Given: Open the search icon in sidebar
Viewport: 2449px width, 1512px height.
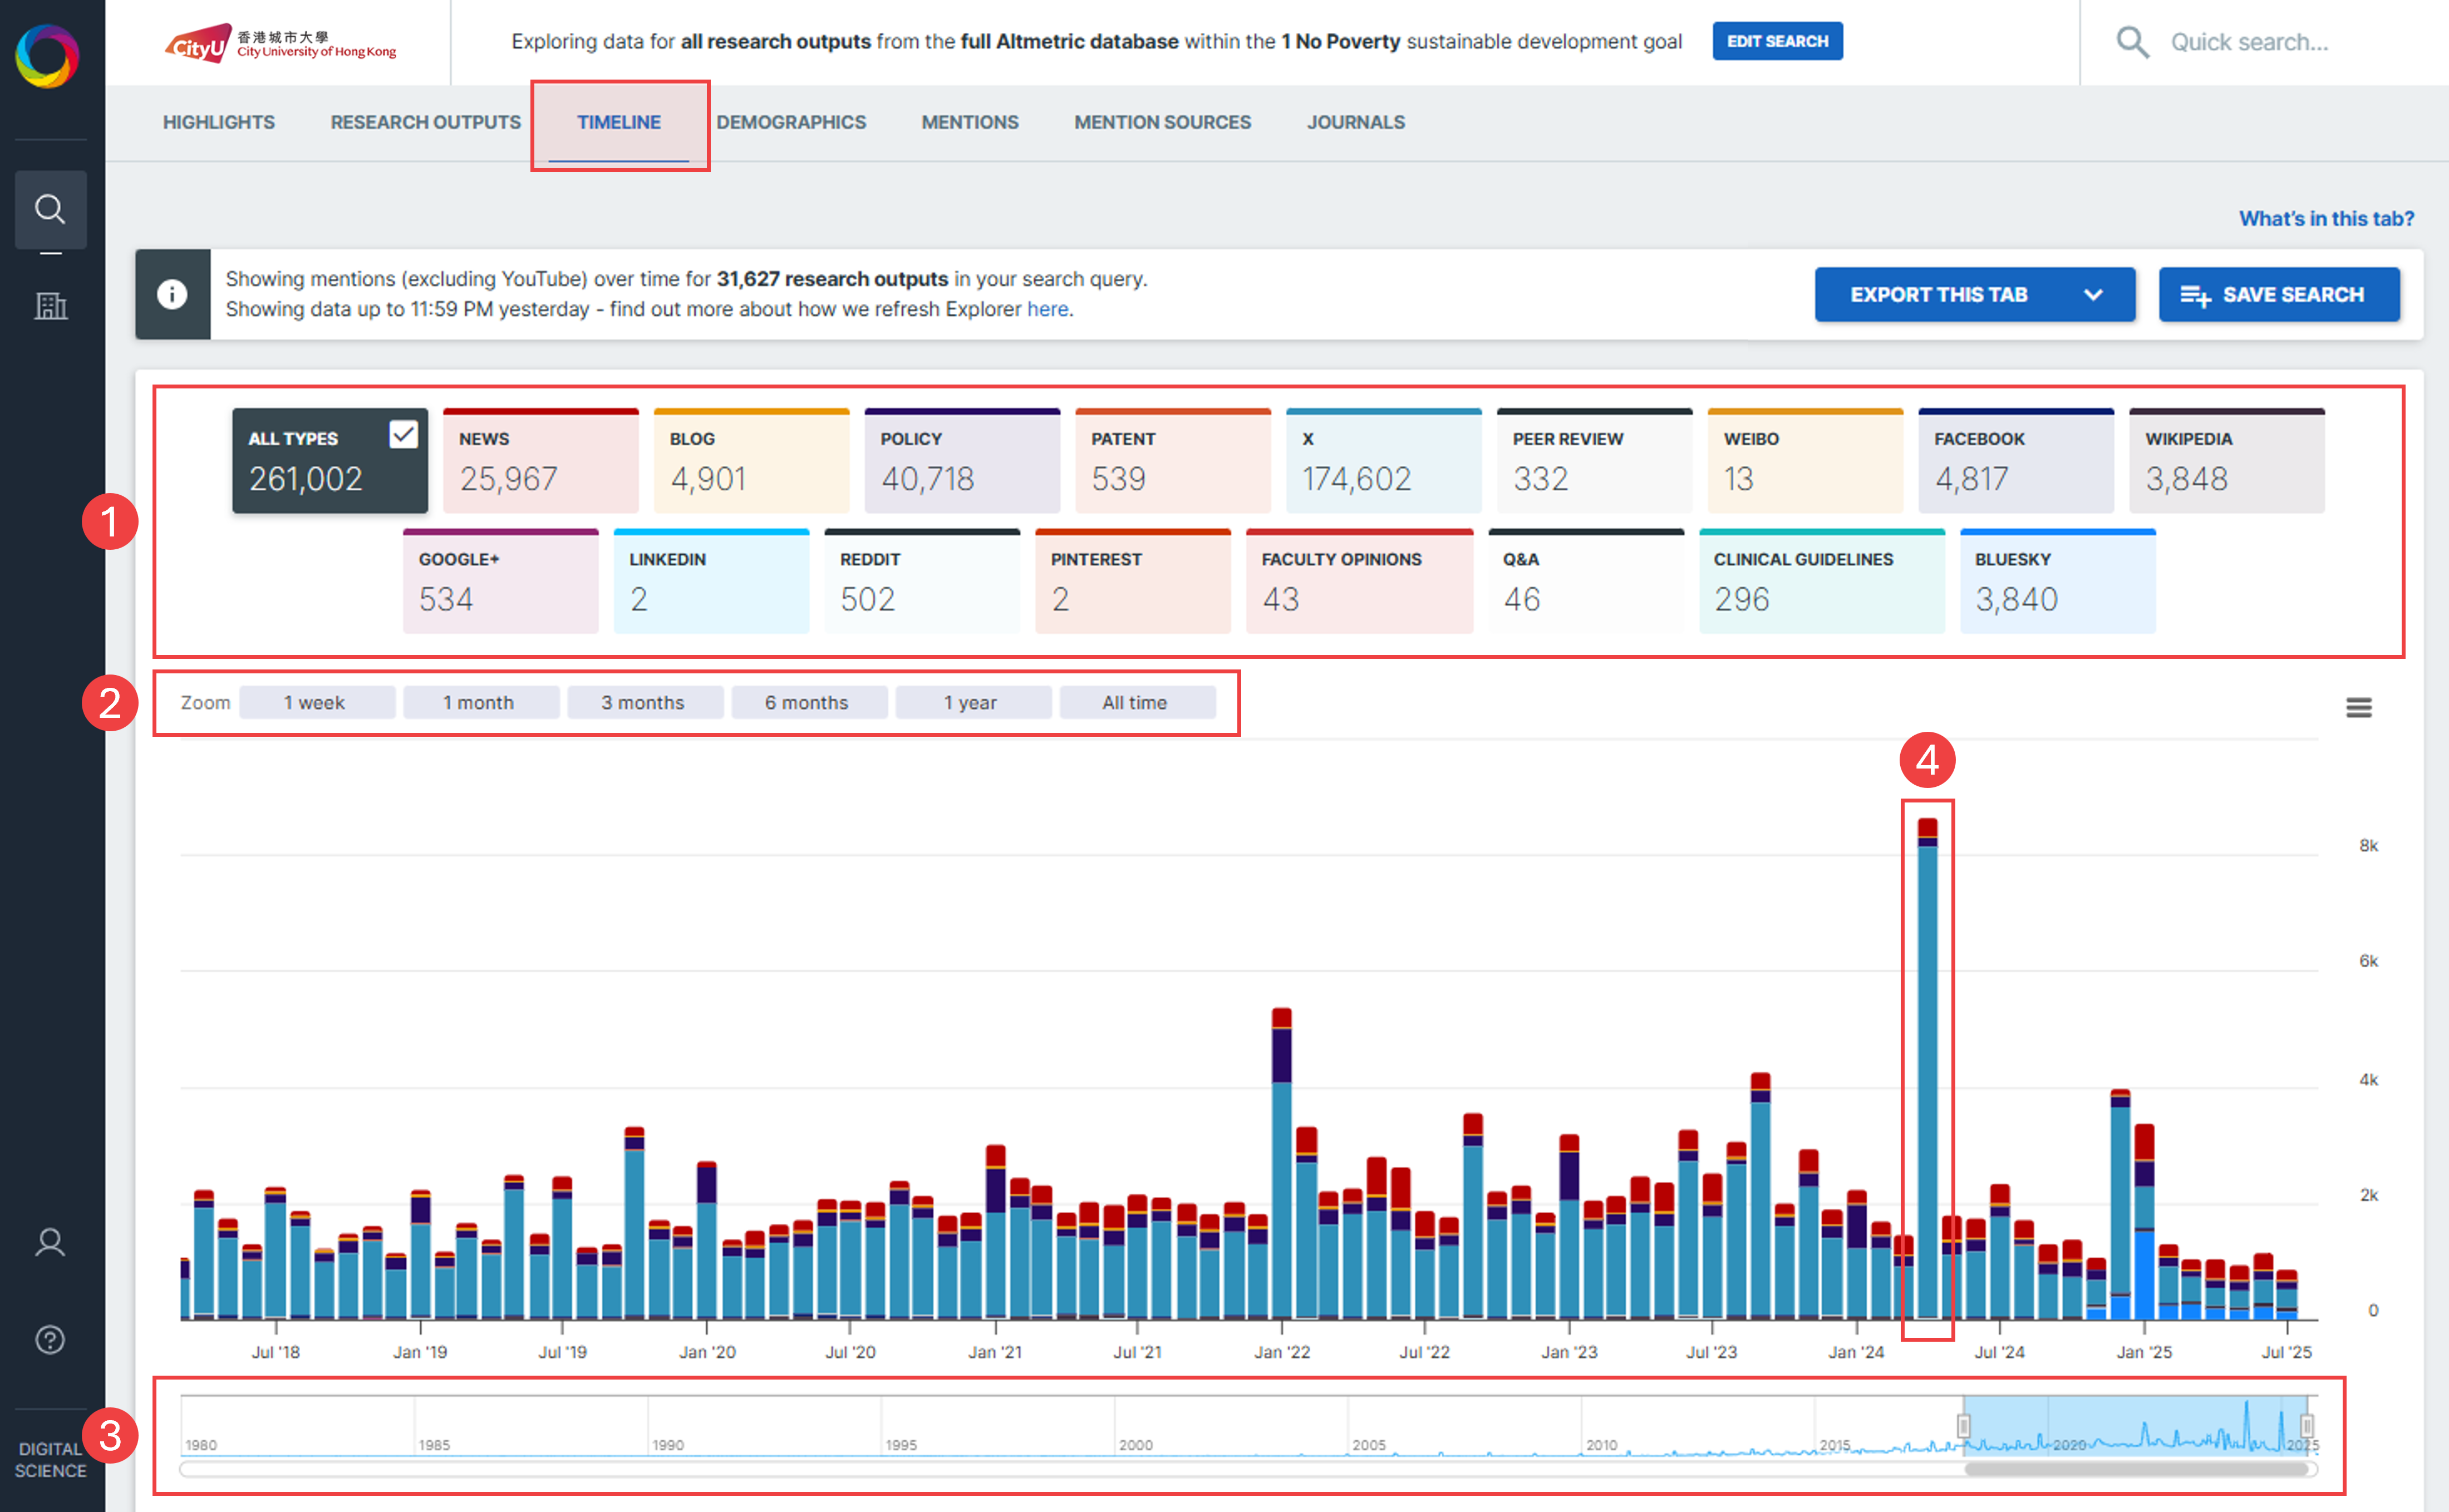Looking at the screenshot, I should [x=50, y=209].
